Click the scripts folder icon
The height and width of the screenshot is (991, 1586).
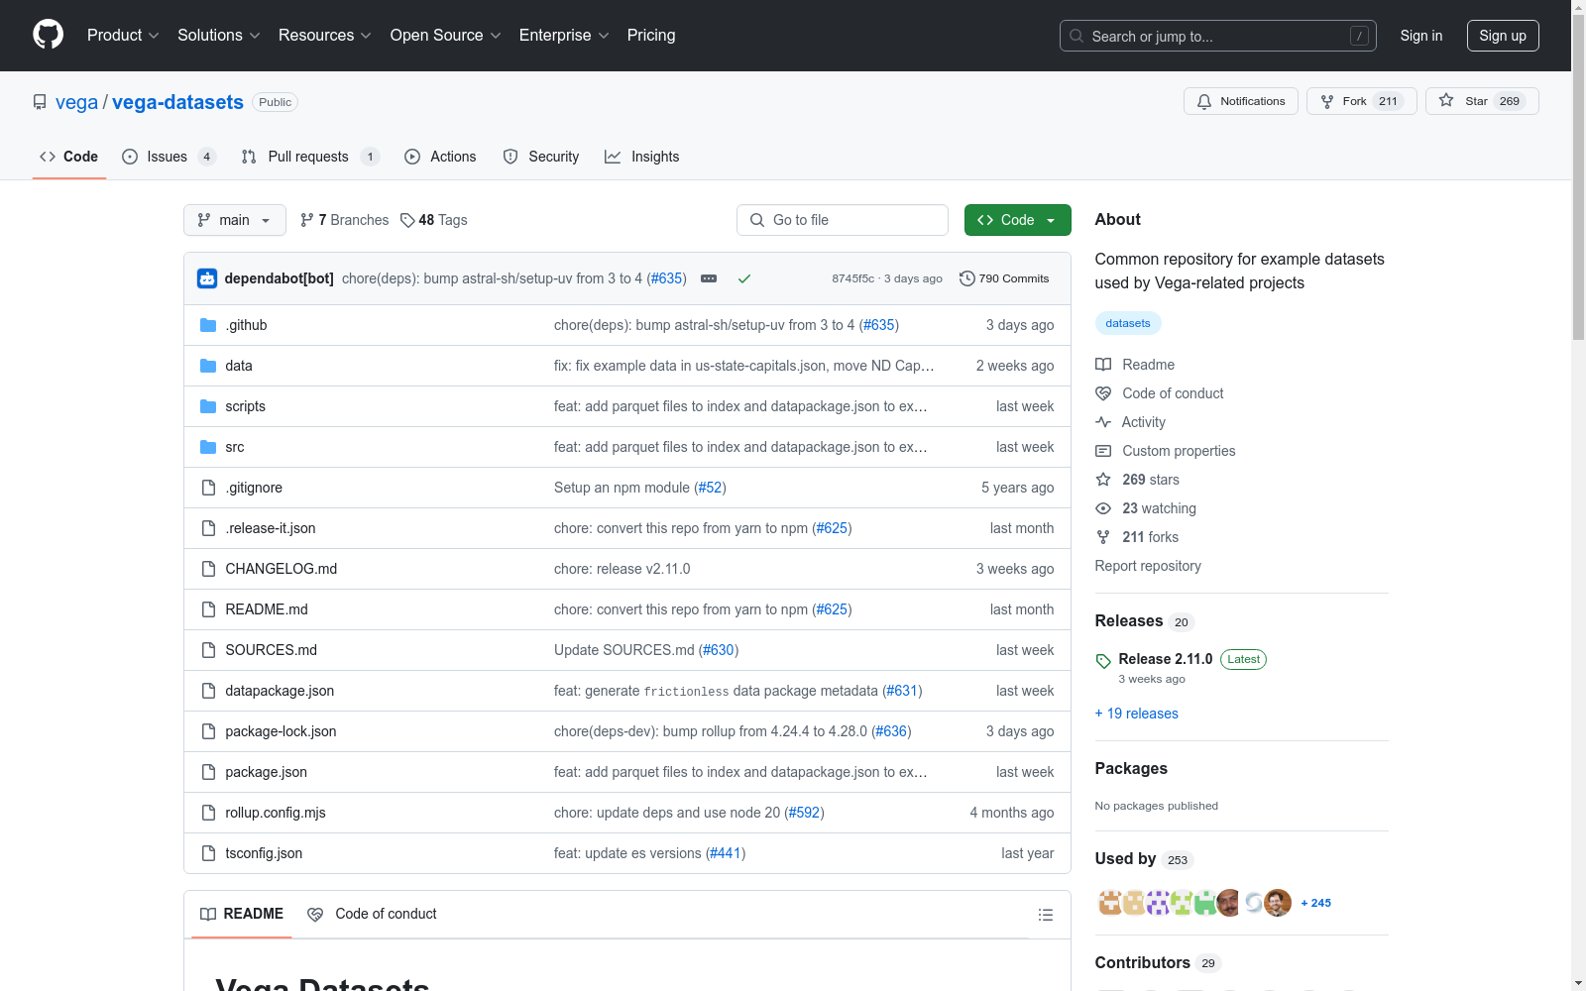tap(208, 406)
